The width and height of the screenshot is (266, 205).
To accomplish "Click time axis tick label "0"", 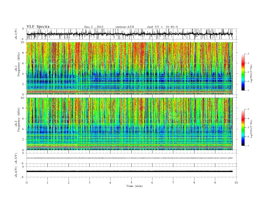I will pos(27,183).
